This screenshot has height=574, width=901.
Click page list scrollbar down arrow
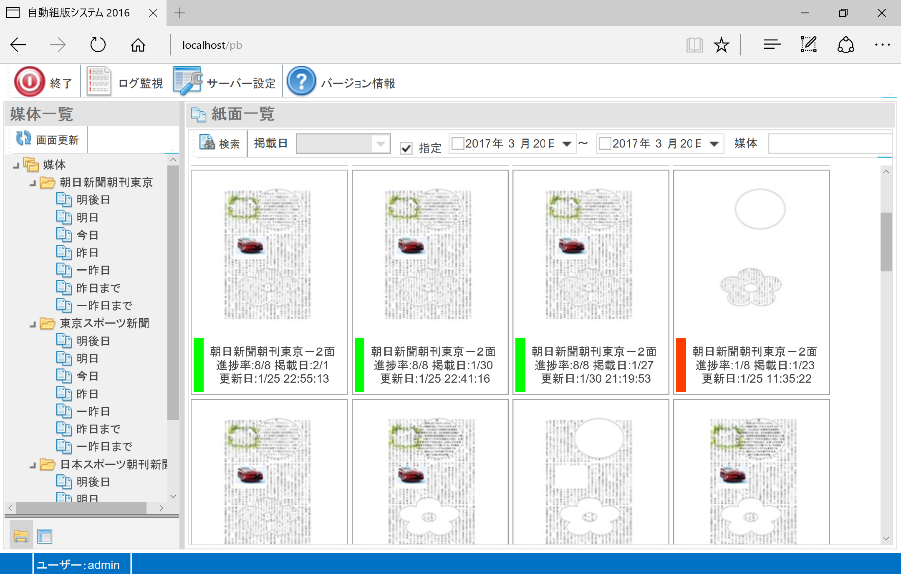click(x=886, y=538)
